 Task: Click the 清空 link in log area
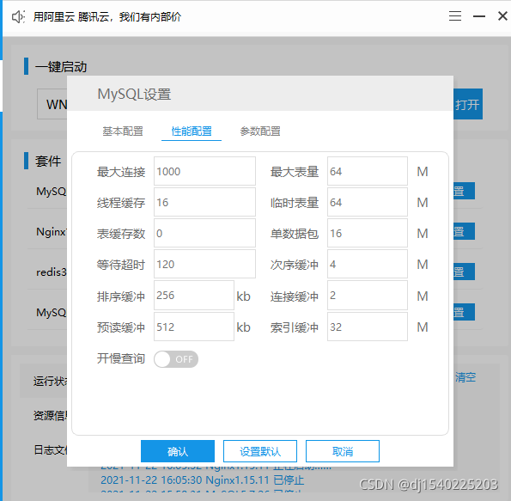465,377
